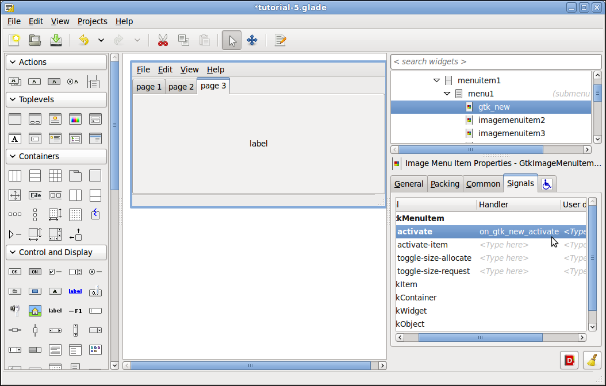606x386 pixels.
Task: Select the Spin Button palette icon
Action: coord(75,272)
